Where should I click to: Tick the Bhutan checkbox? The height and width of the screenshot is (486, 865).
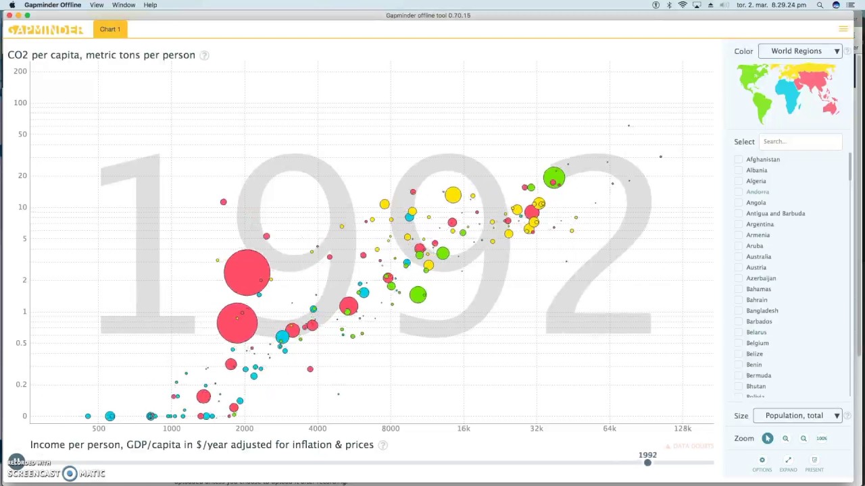pyautogui.click(x=739, y=386)
